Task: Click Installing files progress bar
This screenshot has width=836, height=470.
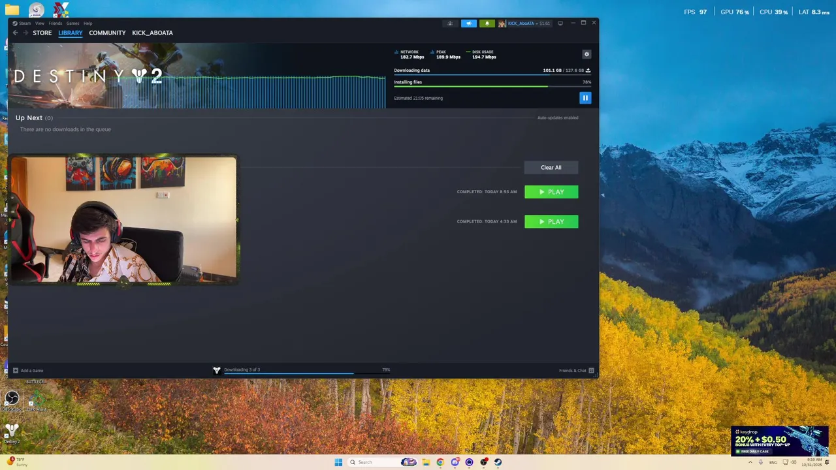Action: pos(492,86)
